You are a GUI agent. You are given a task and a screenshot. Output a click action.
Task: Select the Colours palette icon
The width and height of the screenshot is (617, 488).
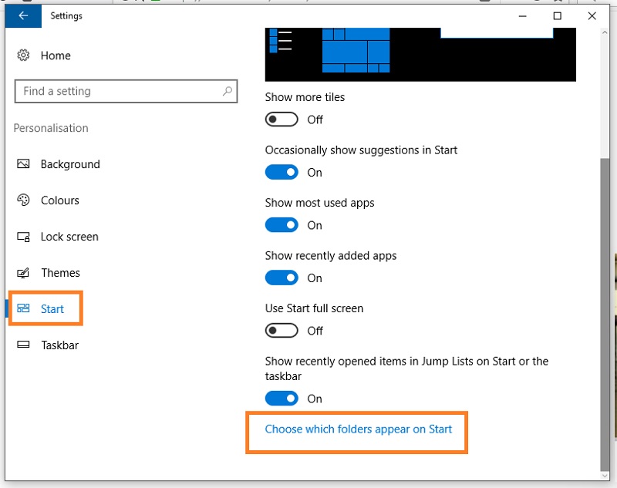pos(23,200)
